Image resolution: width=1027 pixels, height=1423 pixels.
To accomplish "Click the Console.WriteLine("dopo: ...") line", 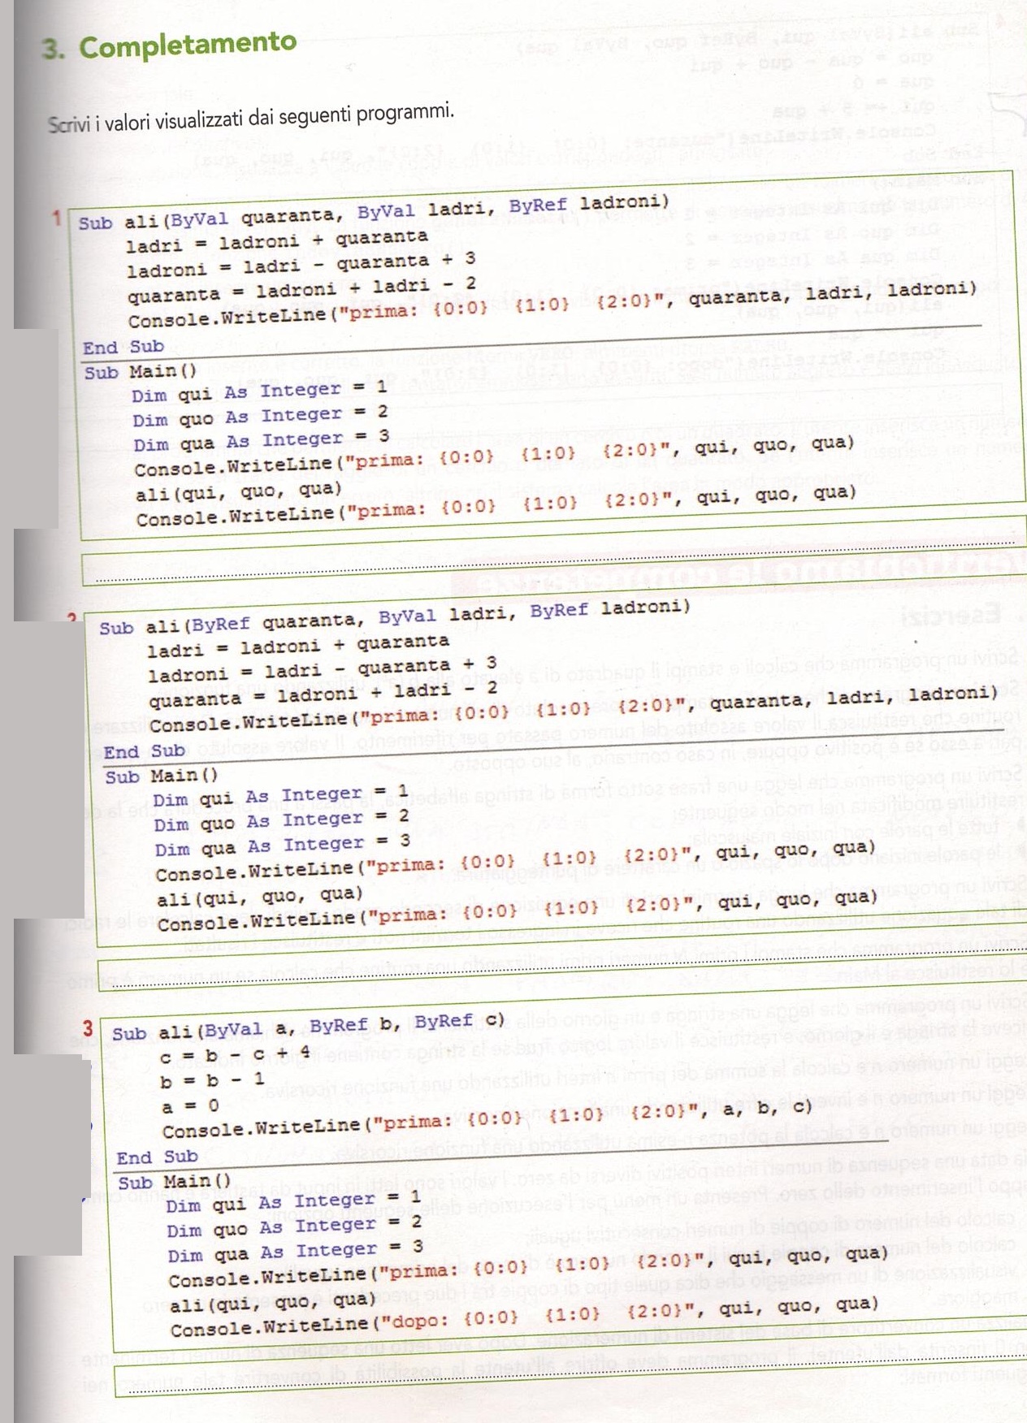I will [x=525, y=1317].
